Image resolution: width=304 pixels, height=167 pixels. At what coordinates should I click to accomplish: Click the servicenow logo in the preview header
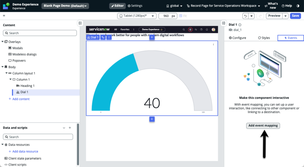99,29
